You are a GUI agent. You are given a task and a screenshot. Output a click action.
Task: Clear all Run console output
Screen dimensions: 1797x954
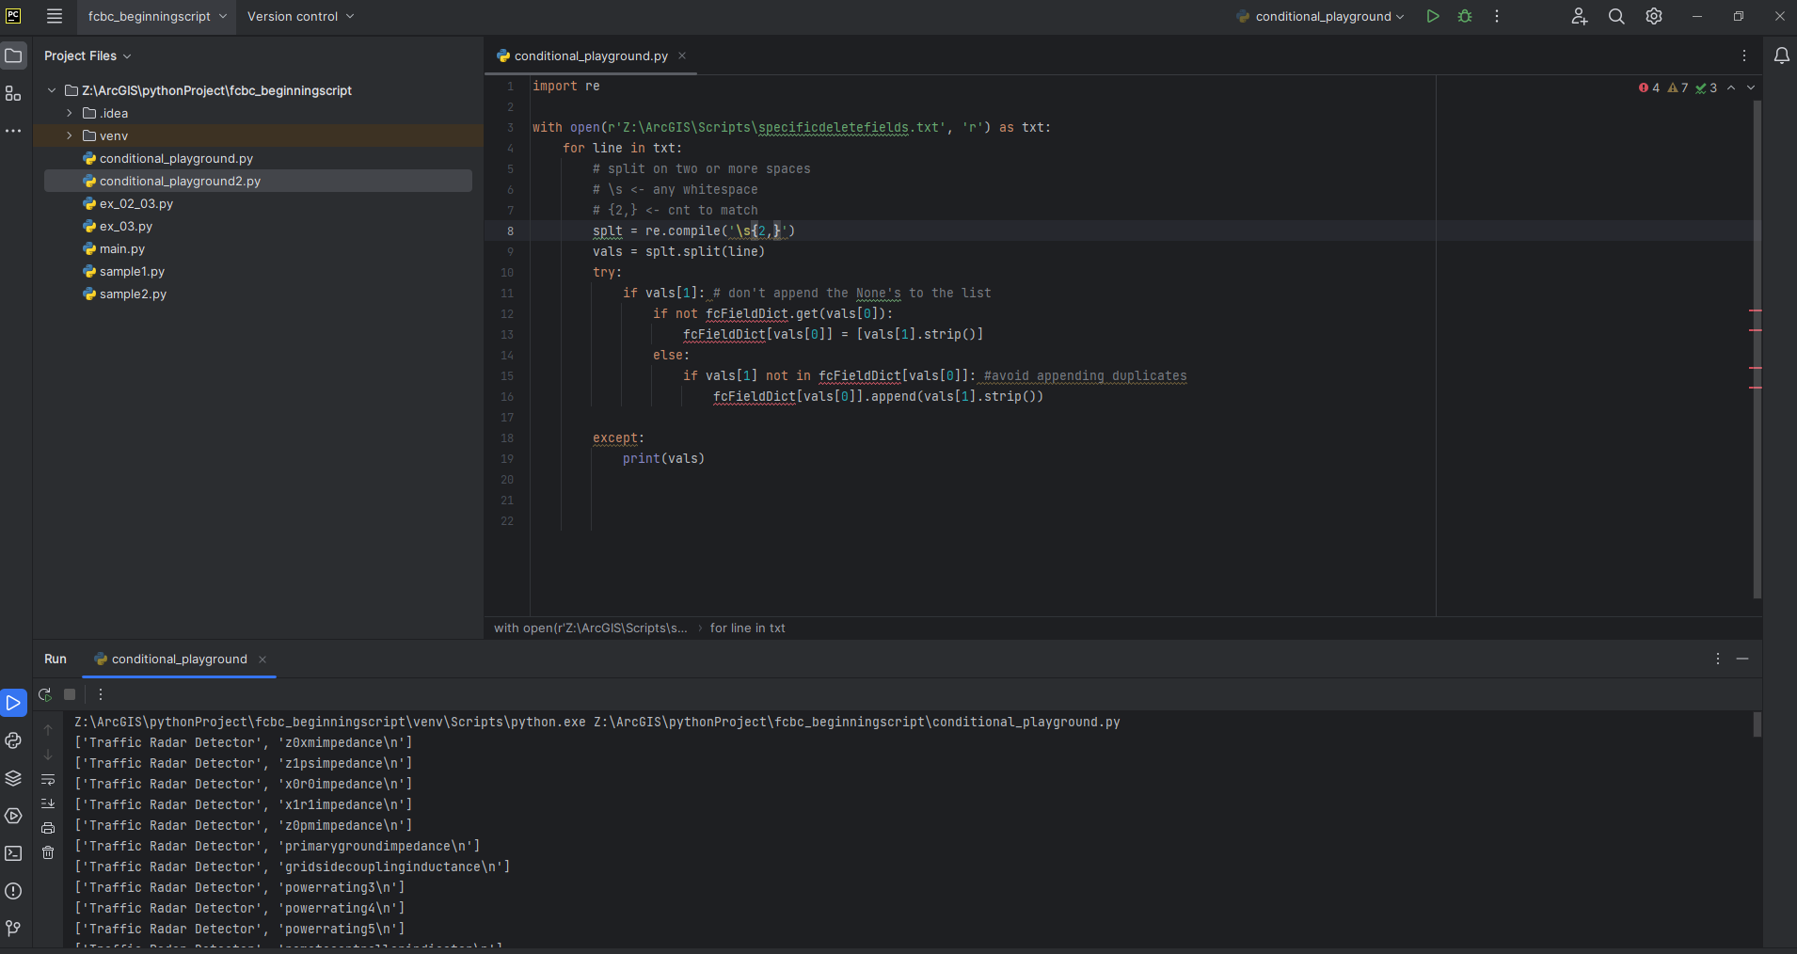pos(48,852)
